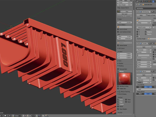Expand the Display panel
156x117 pixels.
click(x=118, y=63)
